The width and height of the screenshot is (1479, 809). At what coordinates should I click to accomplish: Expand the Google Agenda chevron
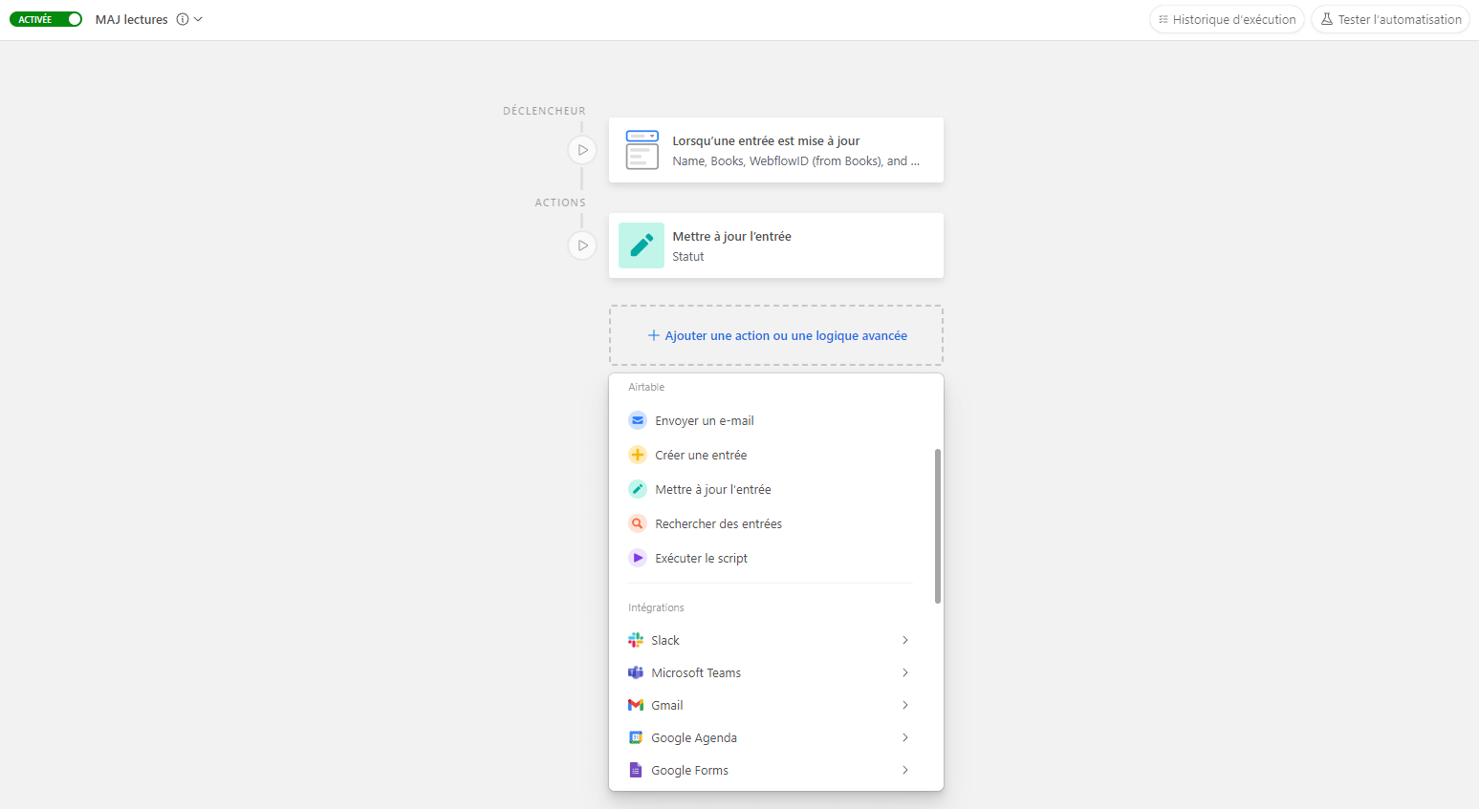[x=905, y=737]
